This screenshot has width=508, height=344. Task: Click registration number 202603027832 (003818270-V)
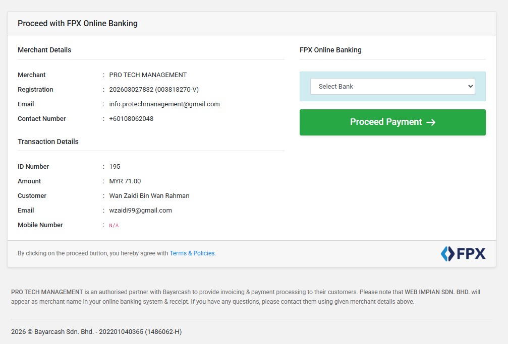(154, 89)
